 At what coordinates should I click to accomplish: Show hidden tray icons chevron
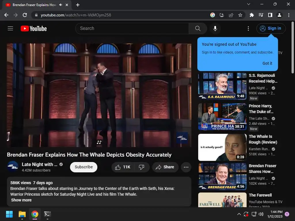239,214
